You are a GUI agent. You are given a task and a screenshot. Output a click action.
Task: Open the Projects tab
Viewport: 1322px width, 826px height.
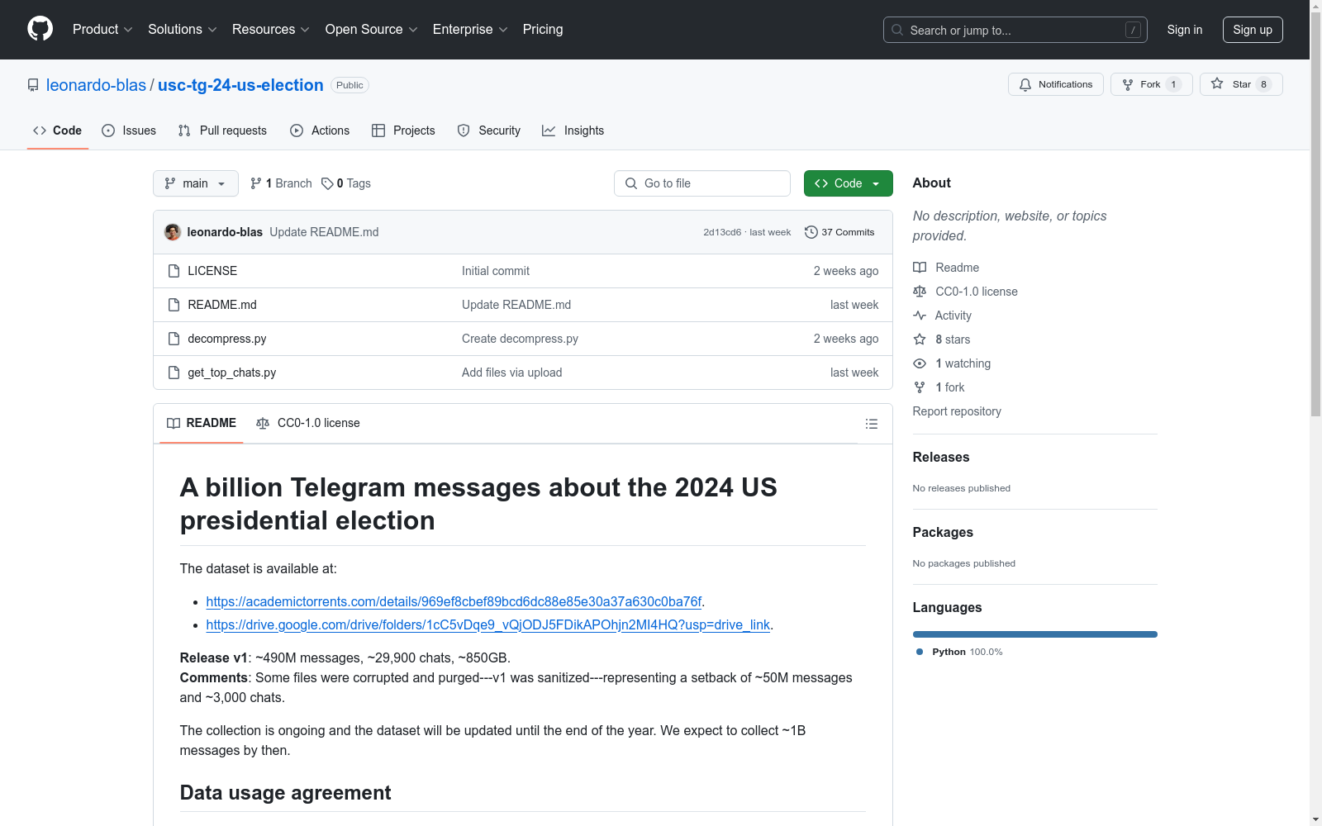pyautogui.click(x=403, y=131)
